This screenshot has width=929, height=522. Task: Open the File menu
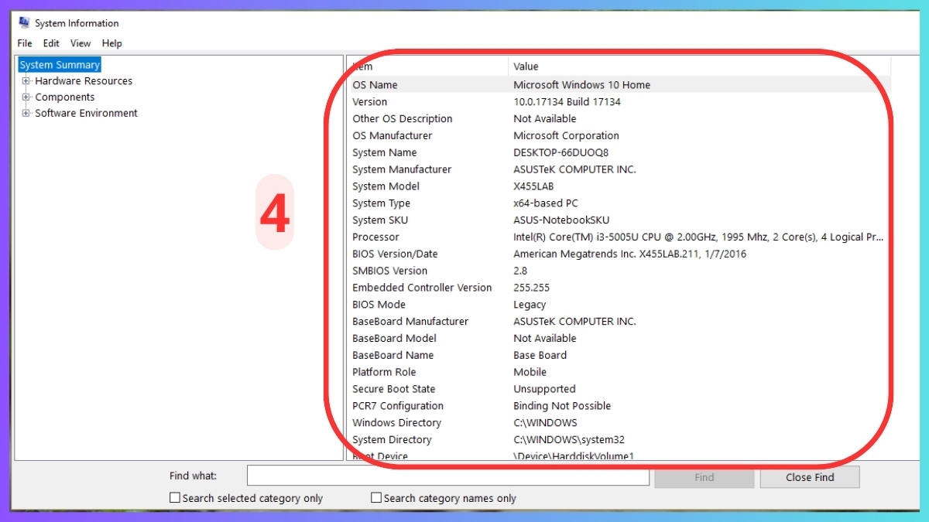pos(25,43)
